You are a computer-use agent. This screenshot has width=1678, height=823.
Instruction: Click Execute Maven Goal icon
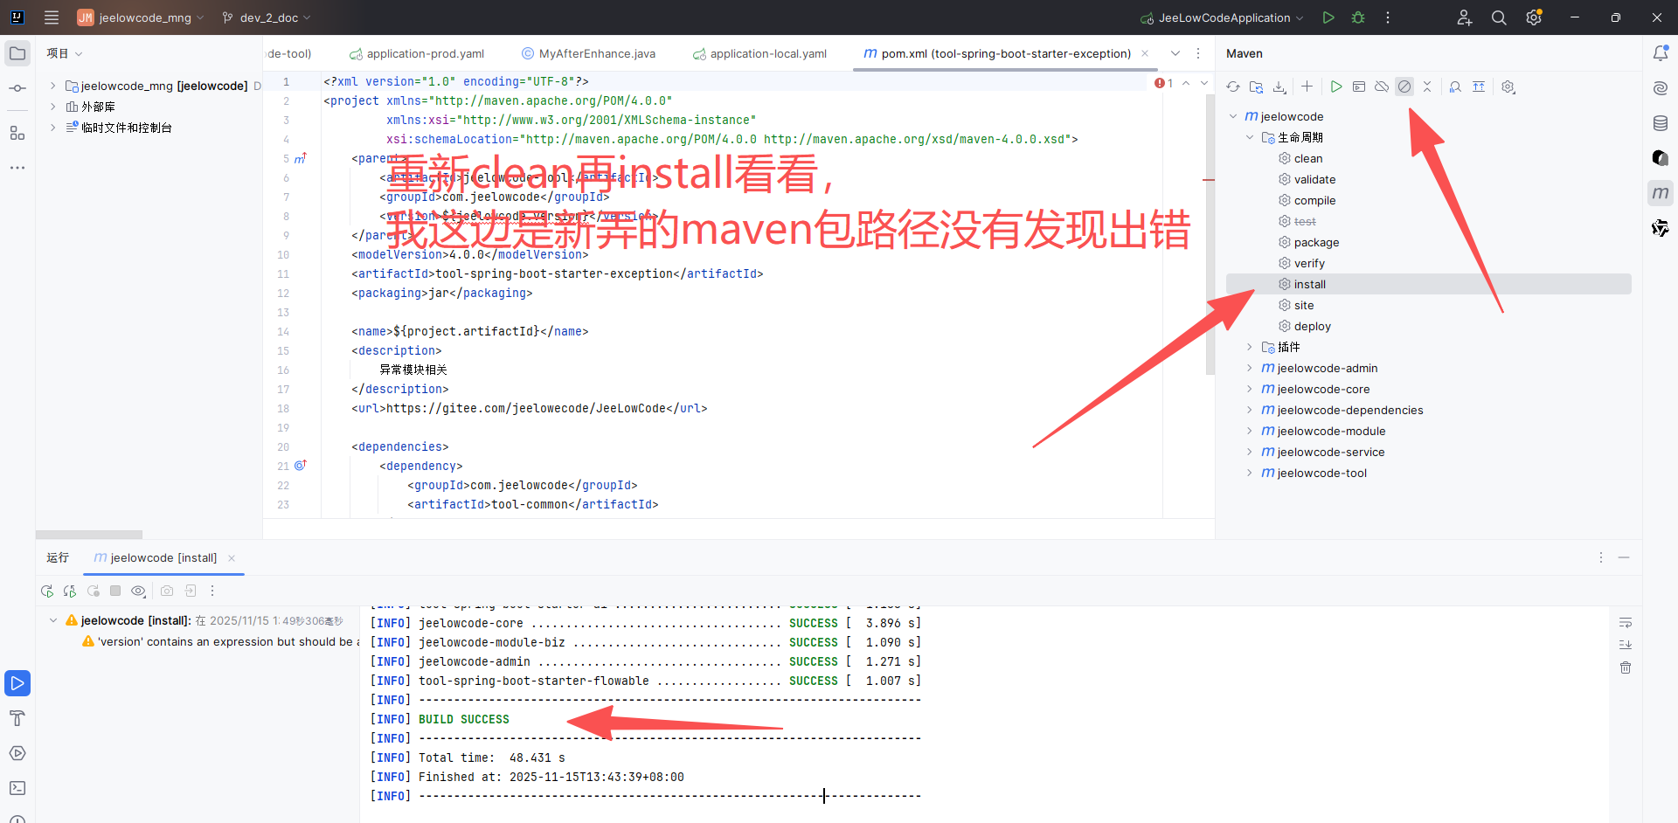coord(1359,86)
